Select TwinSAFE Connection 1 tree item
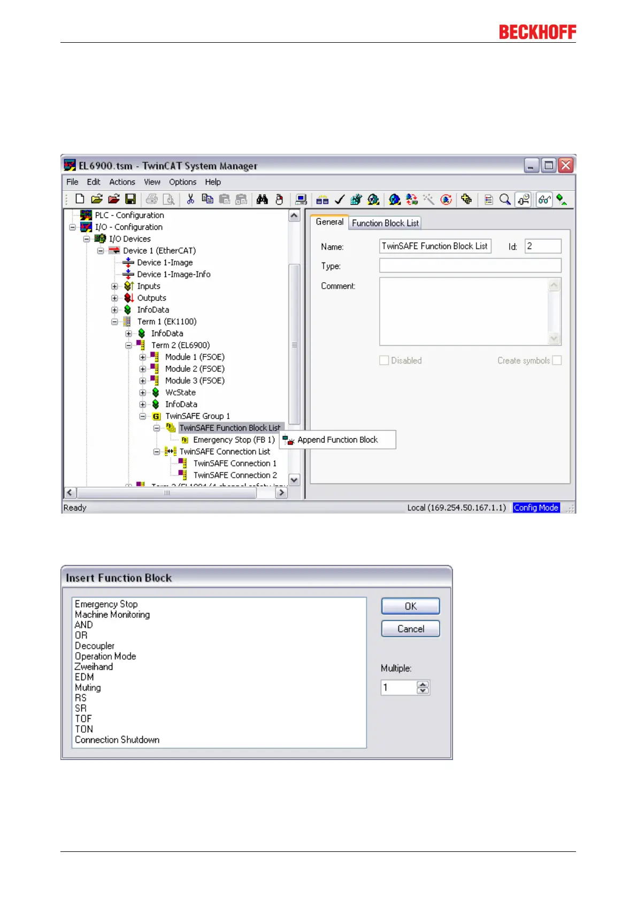 235,463
